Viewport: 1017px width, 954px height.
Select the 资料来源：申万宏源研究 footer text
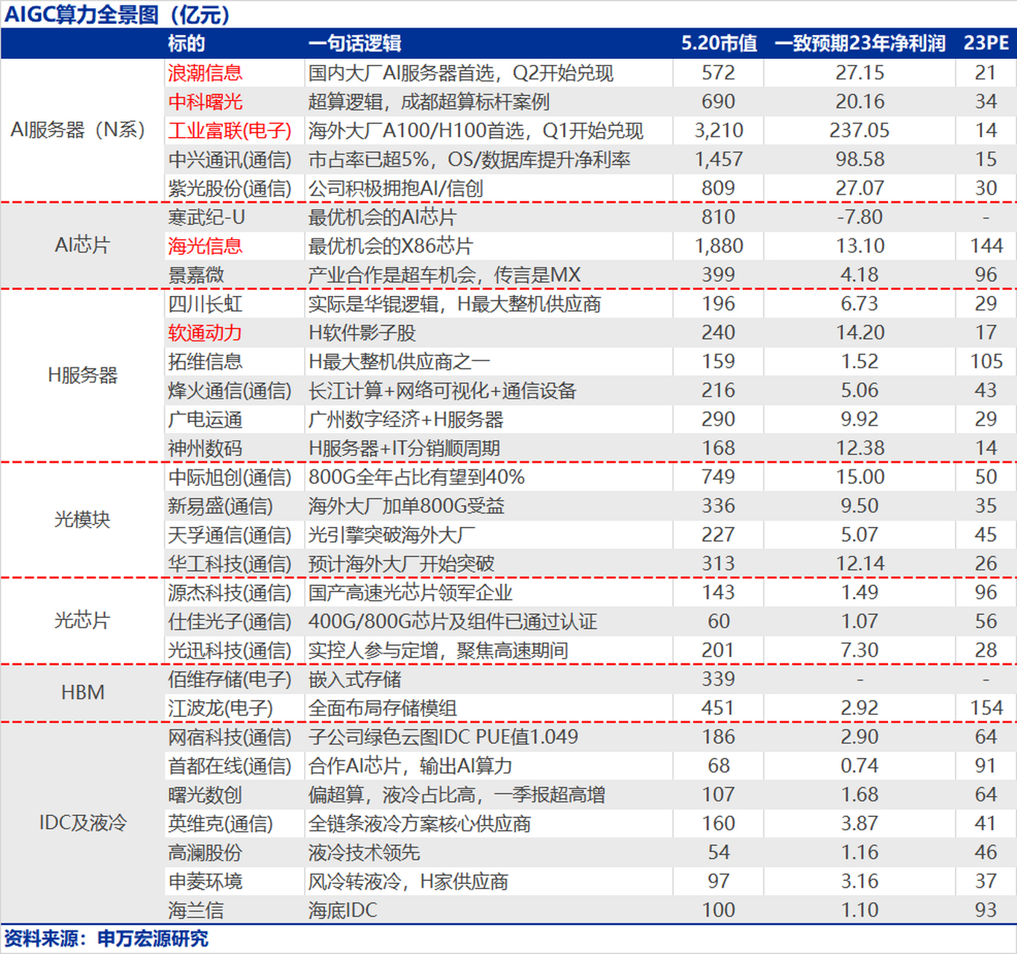point(106,939)
